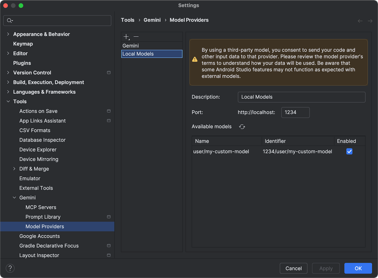
Task: Click the search magnifier icon
Action: point(10,21)
